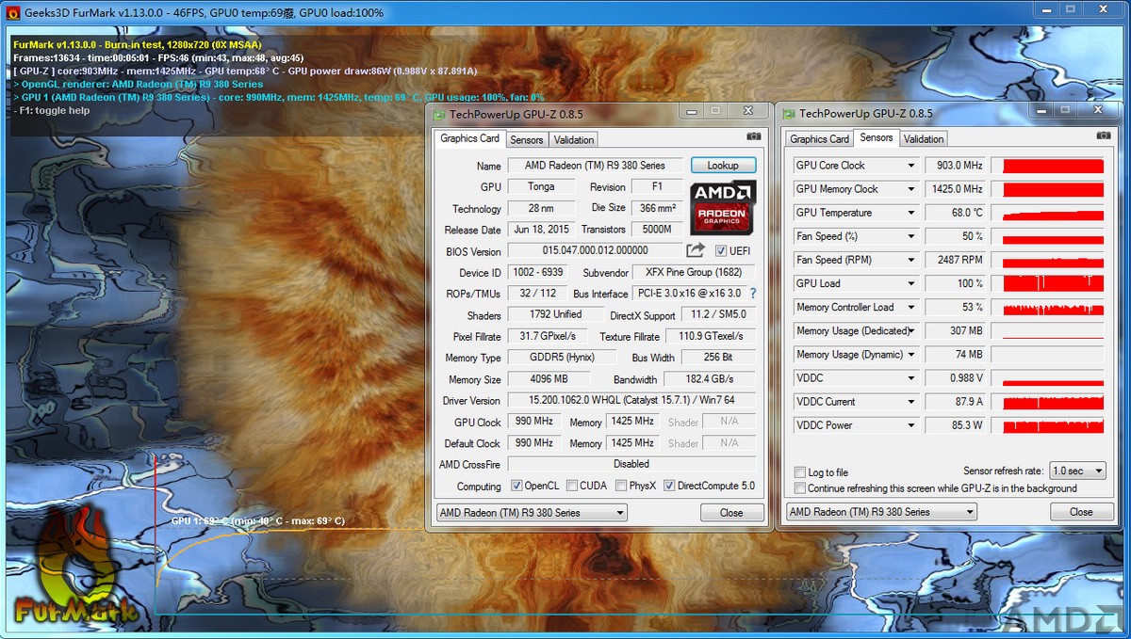Click the GPU-Z title icon of the Sensors window

pos(789,114)
